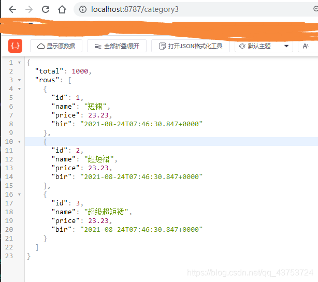Open JSON formatter tool 打开JSON格式化工具
The image size is (318, 282).
[x=191, y=46]
